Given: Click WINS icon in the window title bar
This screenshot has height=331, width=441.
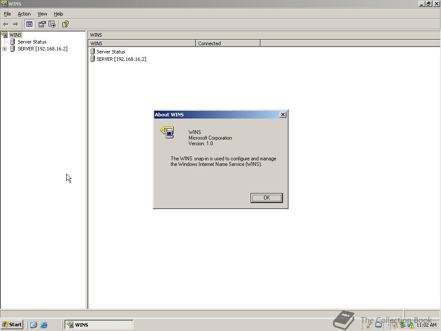Looking at the screenshot, I should tap(4, 3).
